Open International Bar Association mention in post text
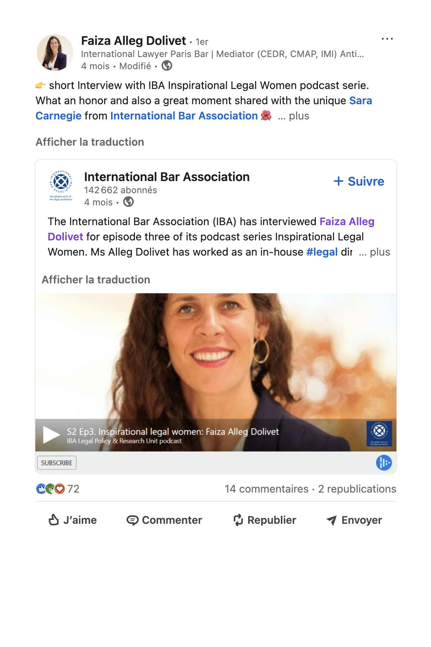Image resolution: width=431 pixels, height=647 pixels. pyautogui.click(x=184, y=116)
